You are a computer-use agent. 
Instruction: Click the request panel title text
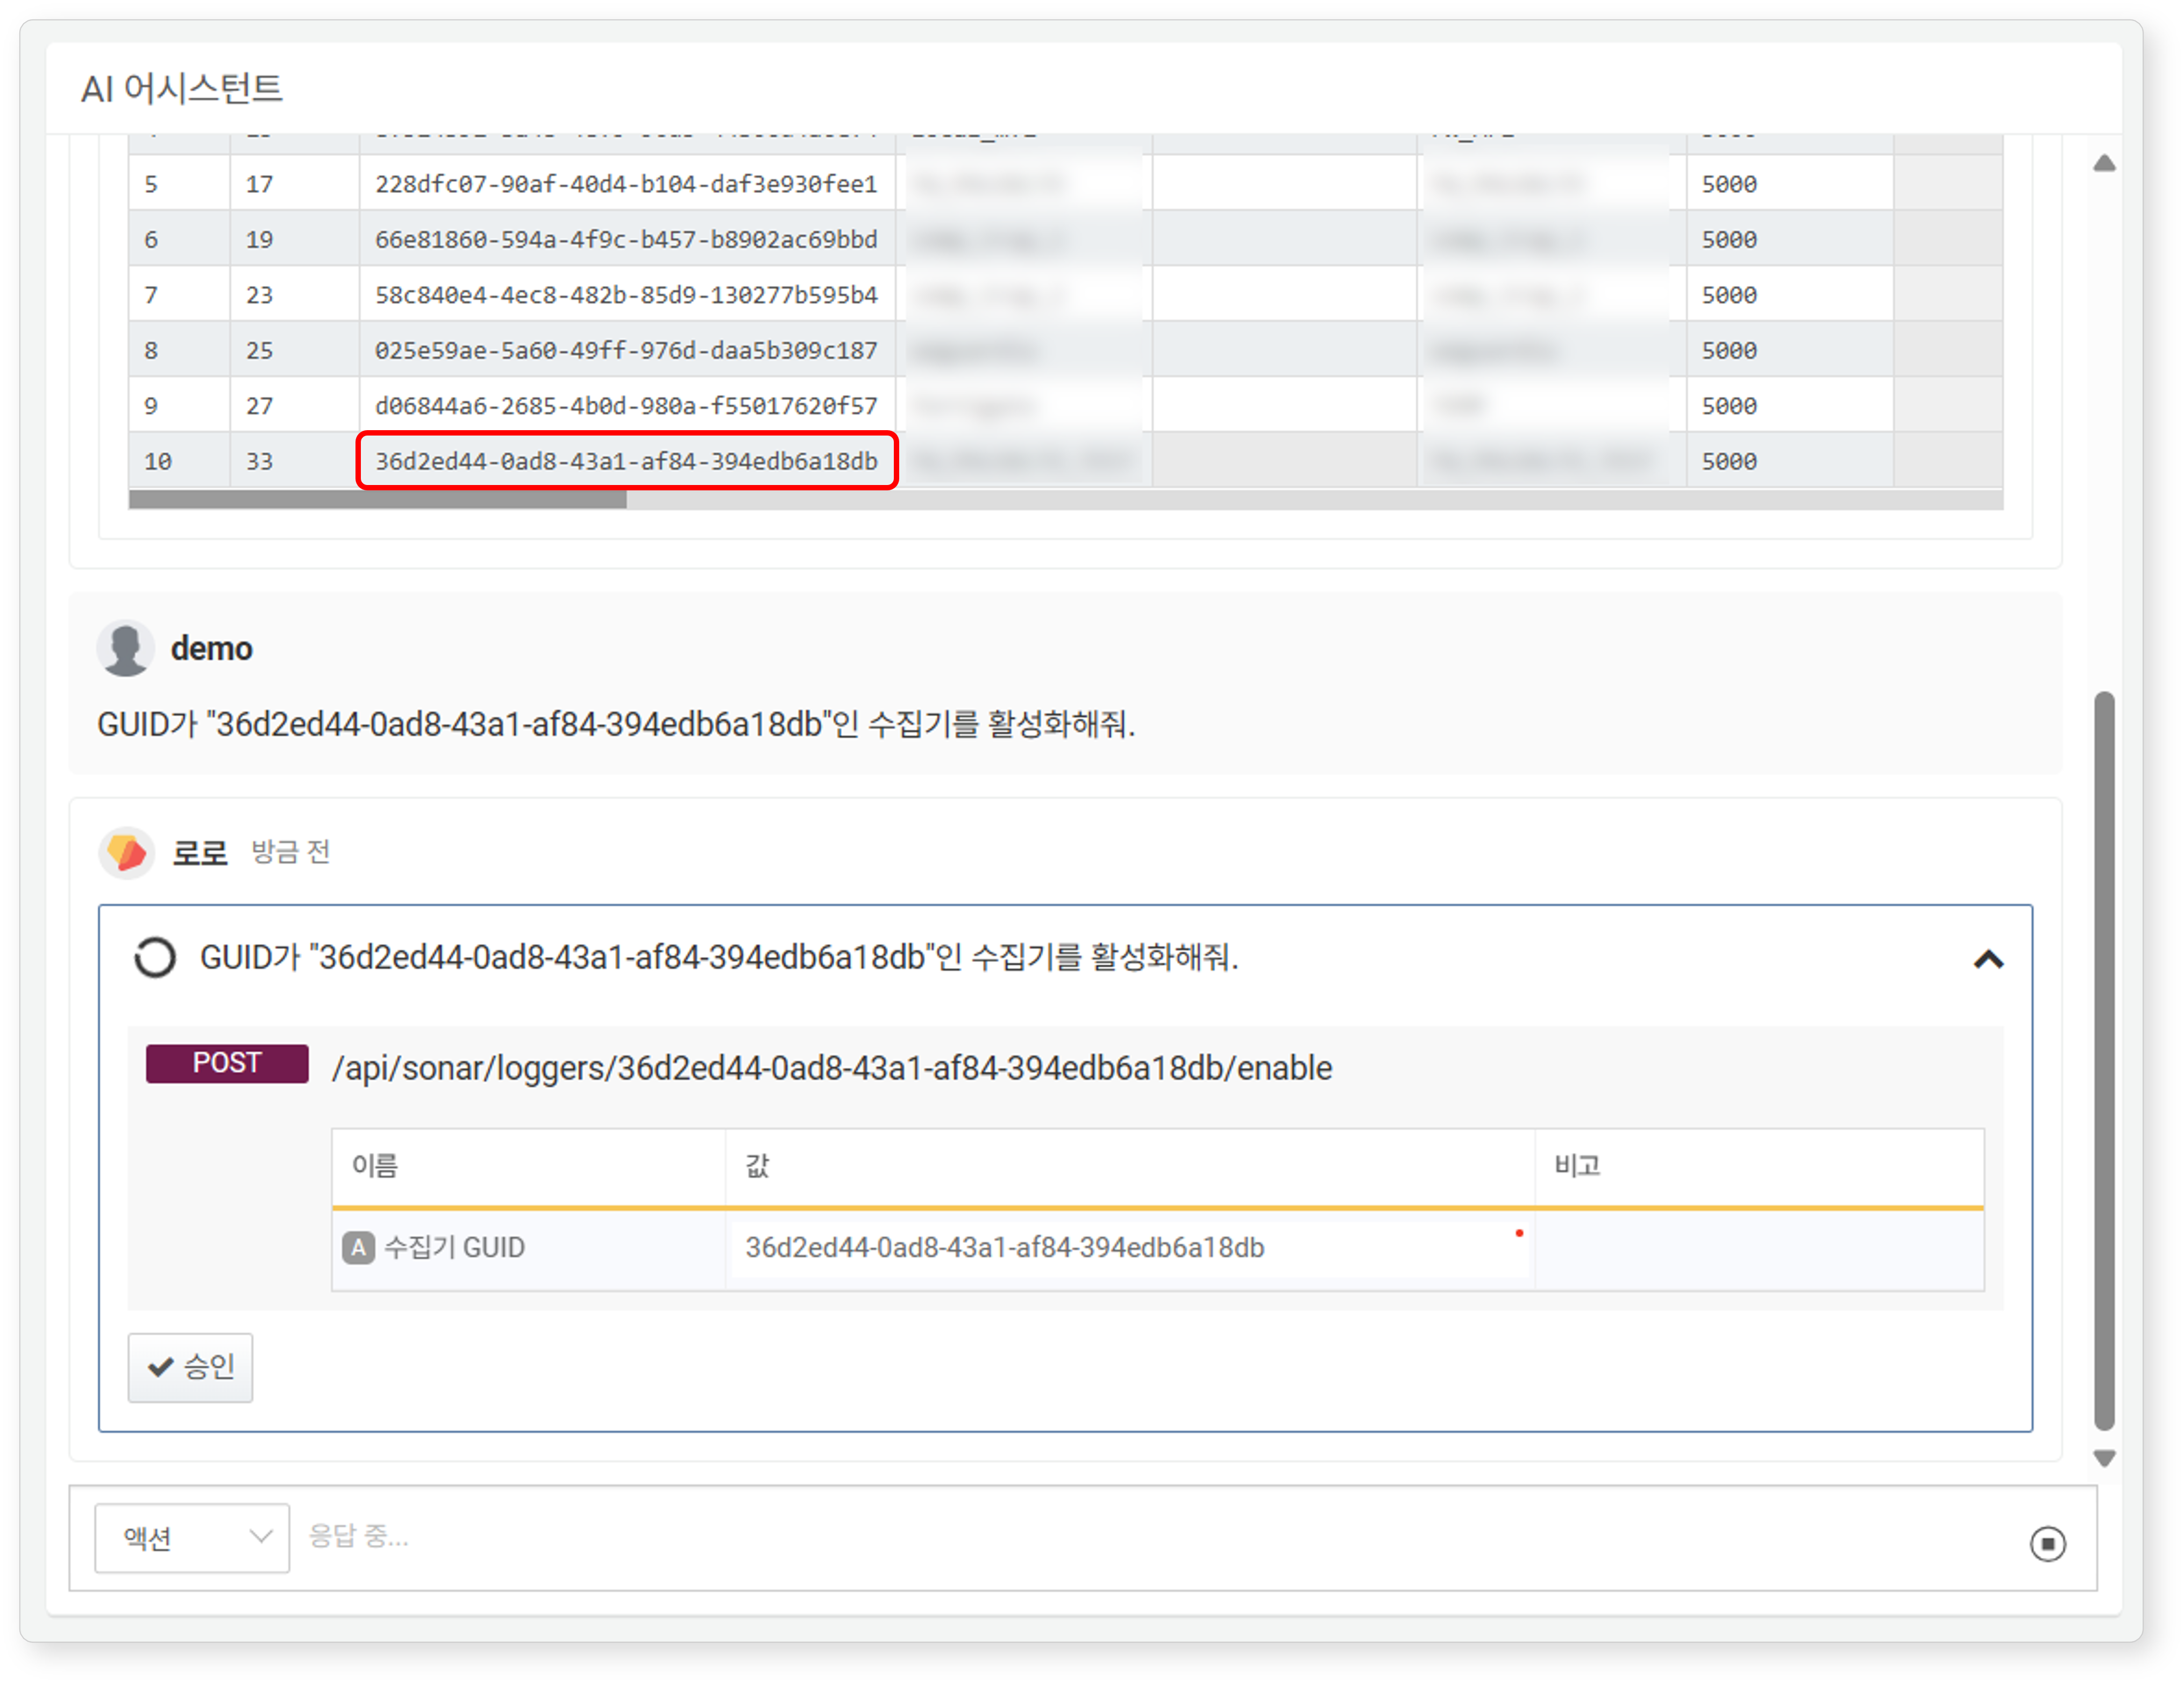coord(719,957)
